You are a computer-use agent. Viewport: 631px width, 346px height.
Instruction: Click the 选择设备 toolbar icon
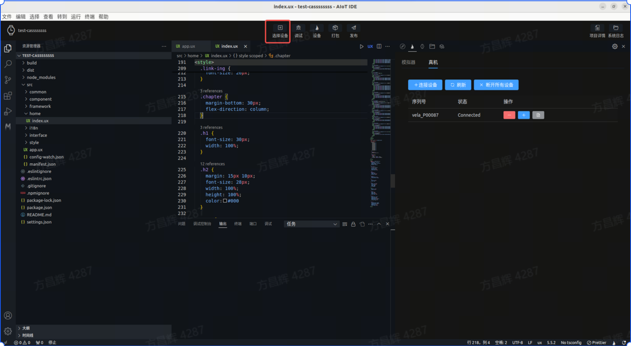280,31
